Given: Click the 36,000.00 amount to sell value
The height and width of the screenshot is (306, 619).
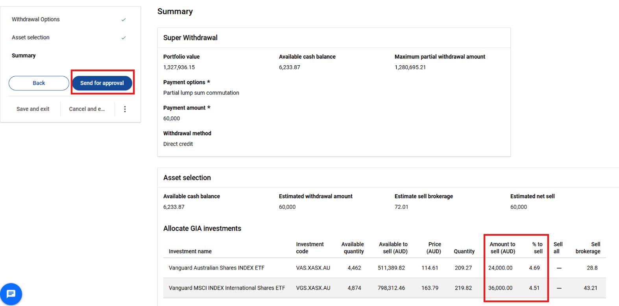Looking at the screenshot, I should pos(500,288).
